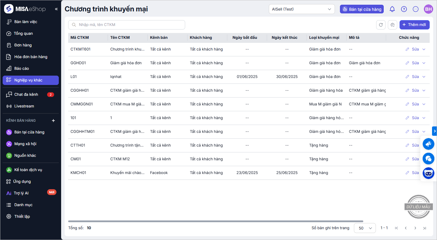The width and height of the screenshot is (437, 240).
Task: Open the floating chat support icon
Action: point(429,159)
